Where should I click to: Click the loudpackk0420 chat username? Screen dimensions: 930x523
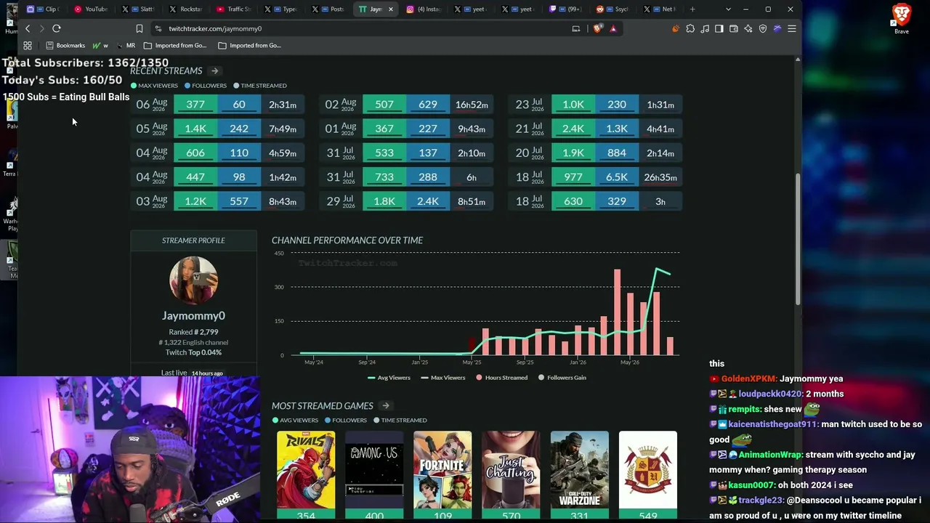(x=770, y=394)
